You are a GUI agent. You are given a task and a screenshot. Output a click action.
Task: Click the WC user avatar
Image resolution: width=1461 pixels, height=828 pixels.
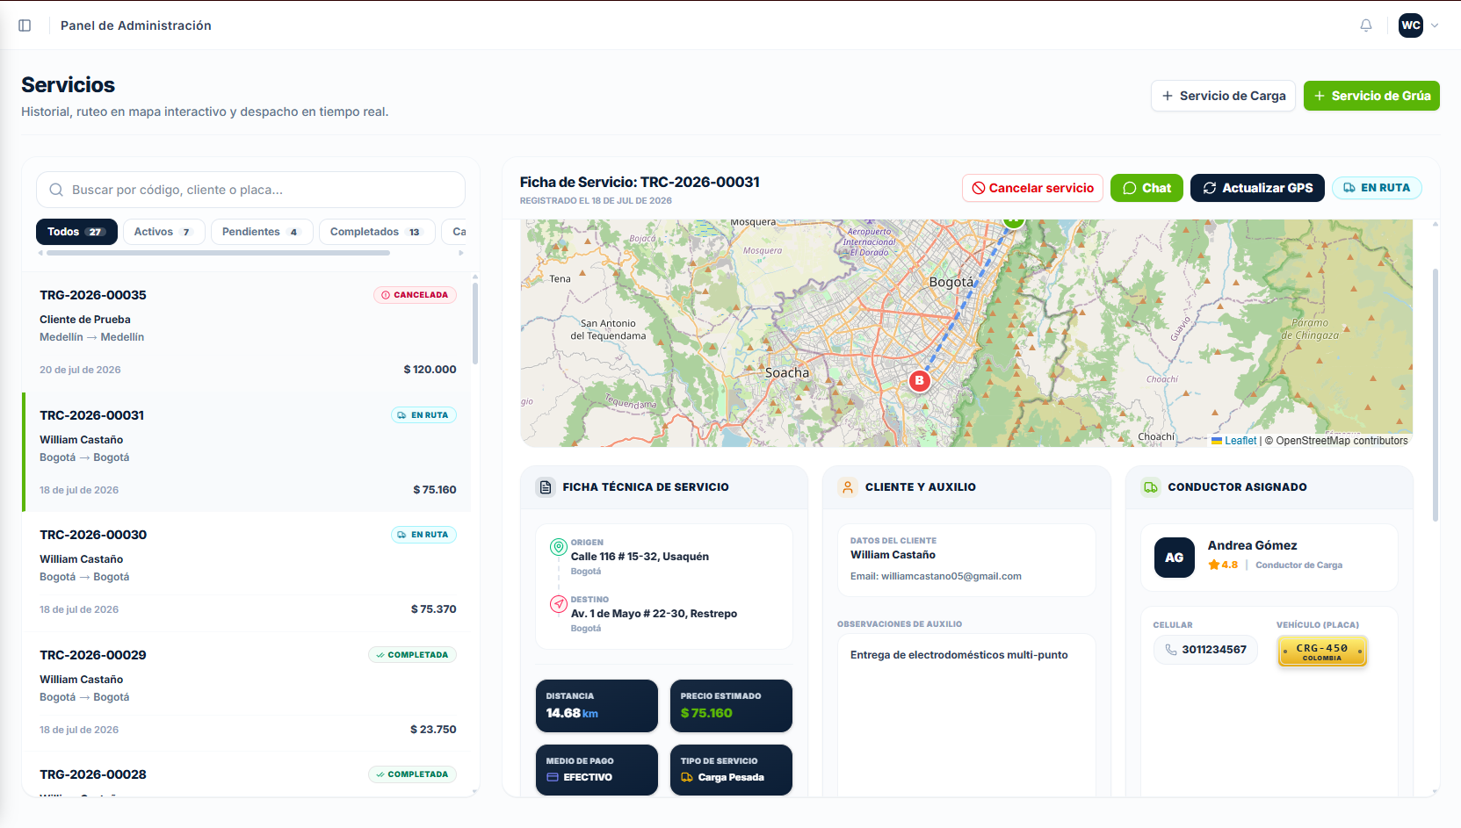(x=1411, y=25)
